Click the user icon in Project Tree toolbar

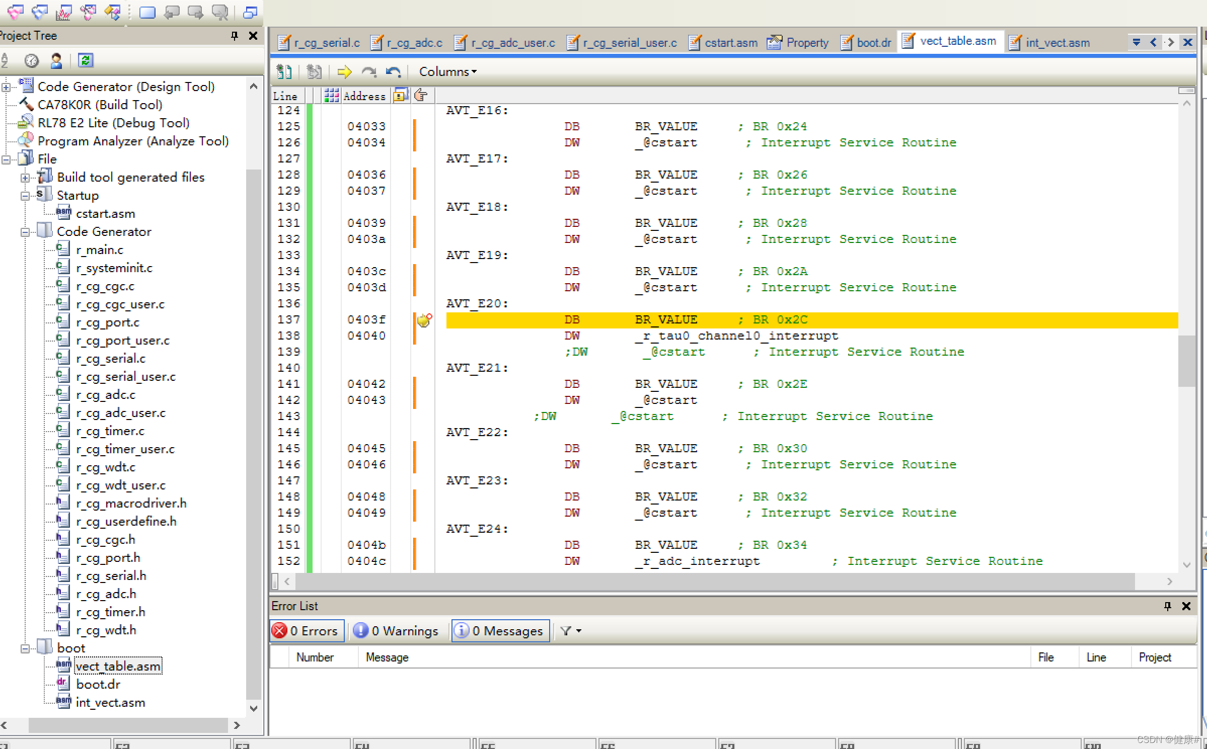pyautogui.click(x=56, y=61)
